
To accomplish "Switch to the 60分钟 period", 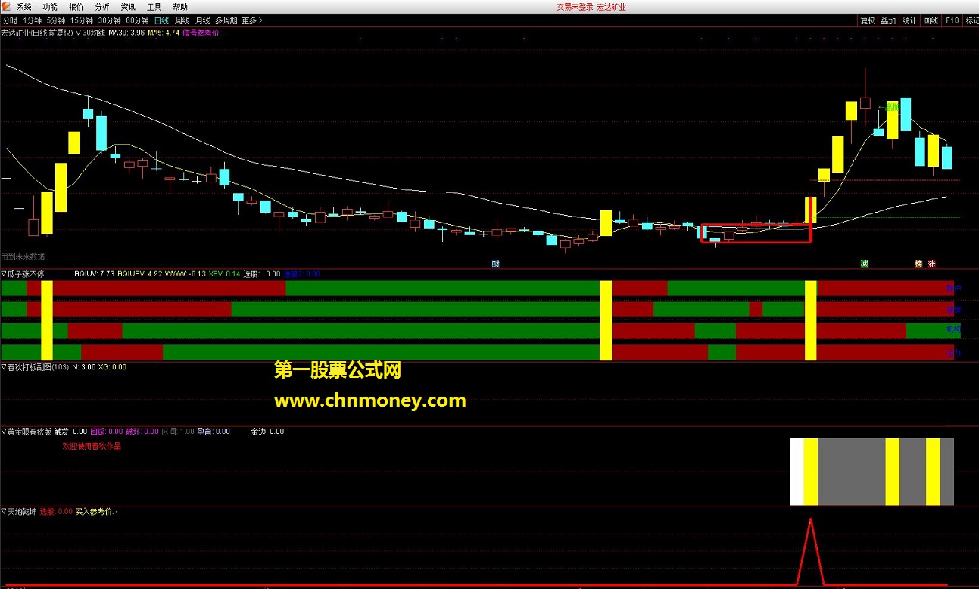I will (137, 20).
